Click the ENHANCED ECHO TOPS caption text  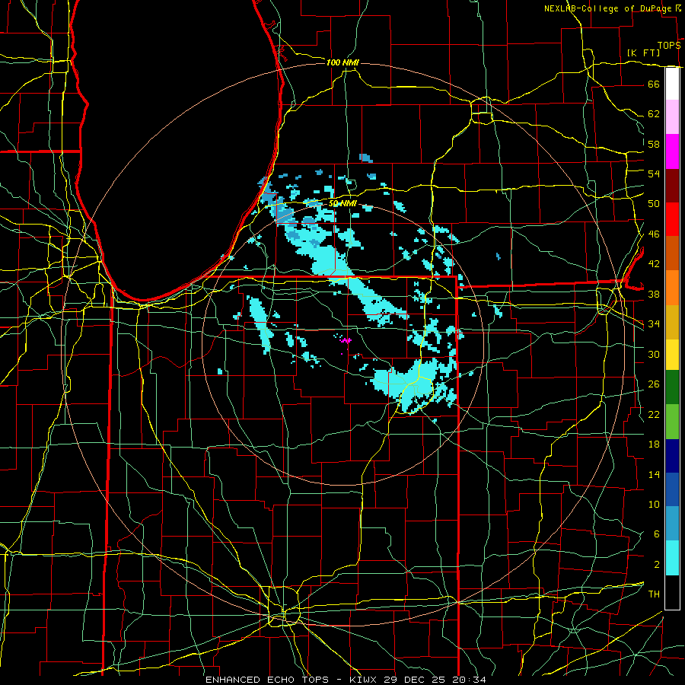coord(267,680)
